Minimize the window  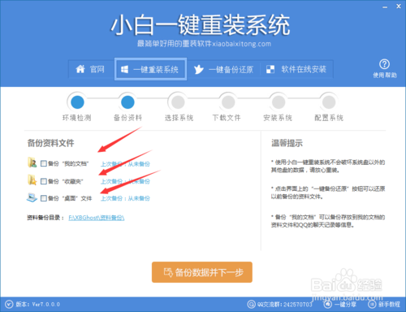pos(385,6)
